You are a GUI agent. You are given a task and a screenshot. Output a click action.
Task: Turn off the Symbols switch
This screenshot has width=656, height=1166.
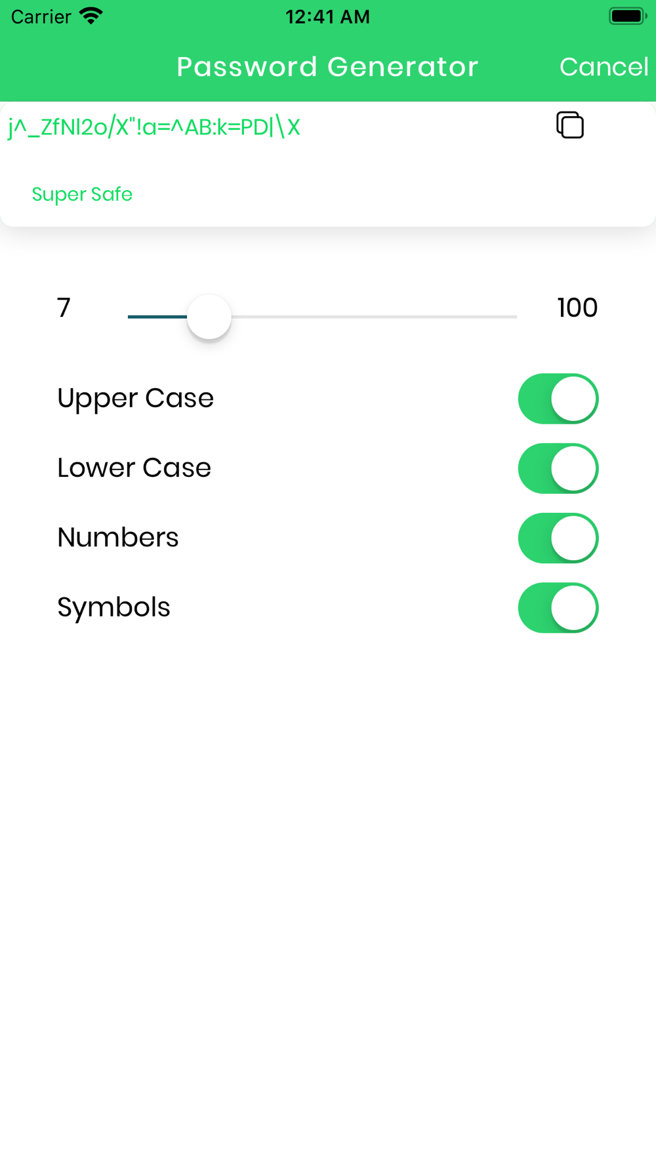click(558, 608)
